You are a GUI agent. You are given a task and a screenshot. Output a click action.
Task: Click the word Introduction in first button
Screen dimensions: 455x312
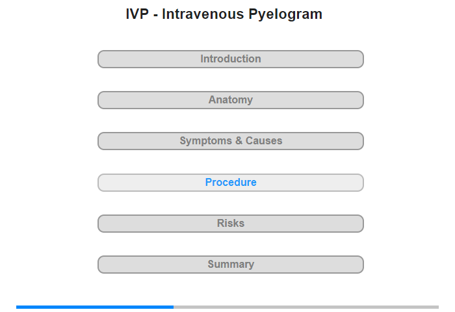[x=231, y=59]
